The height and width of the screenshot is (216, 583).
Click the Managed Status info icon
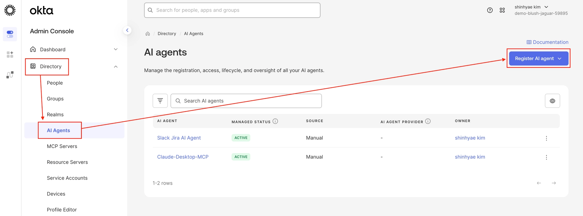[275, 121]
